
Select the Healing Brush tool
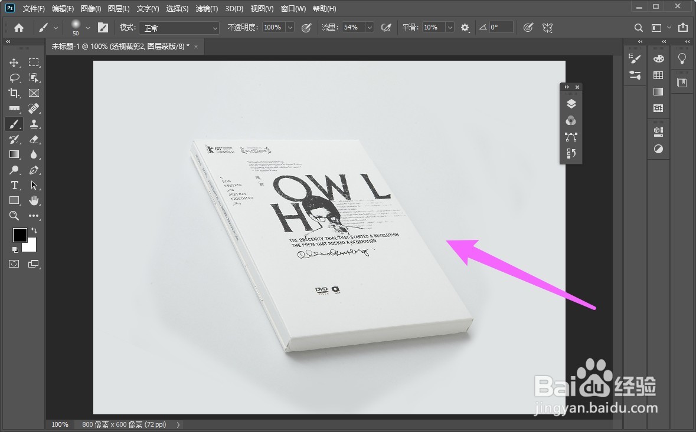[x=34, y=108]
